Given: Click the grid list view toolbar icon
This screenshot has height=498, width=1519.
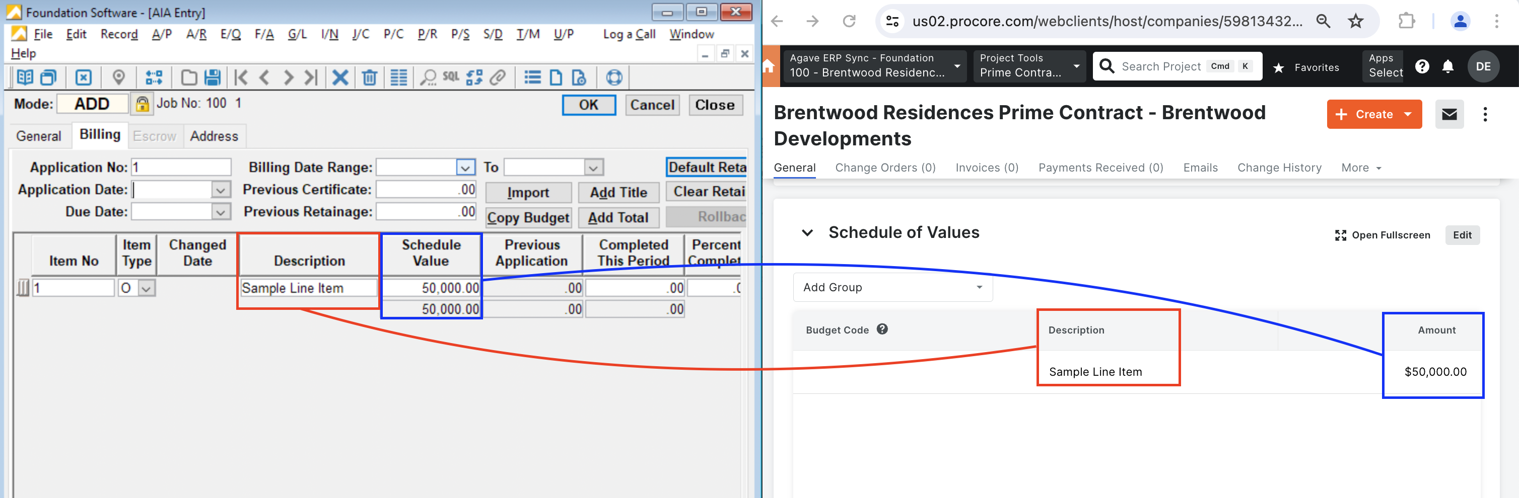Looking at the screenshot, I should point(398,77).
